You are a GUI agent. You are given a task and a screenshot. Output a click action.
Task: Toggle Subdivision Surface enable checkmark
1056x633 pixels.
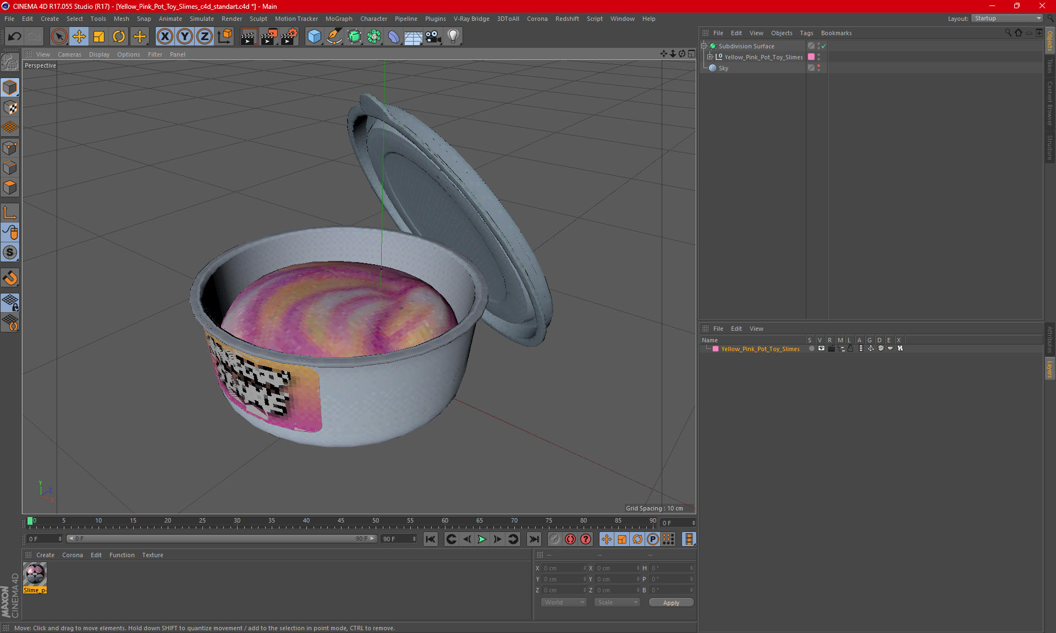[x=823, y=46]
